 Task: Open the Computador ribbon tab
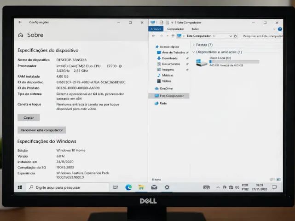point(175,29)
